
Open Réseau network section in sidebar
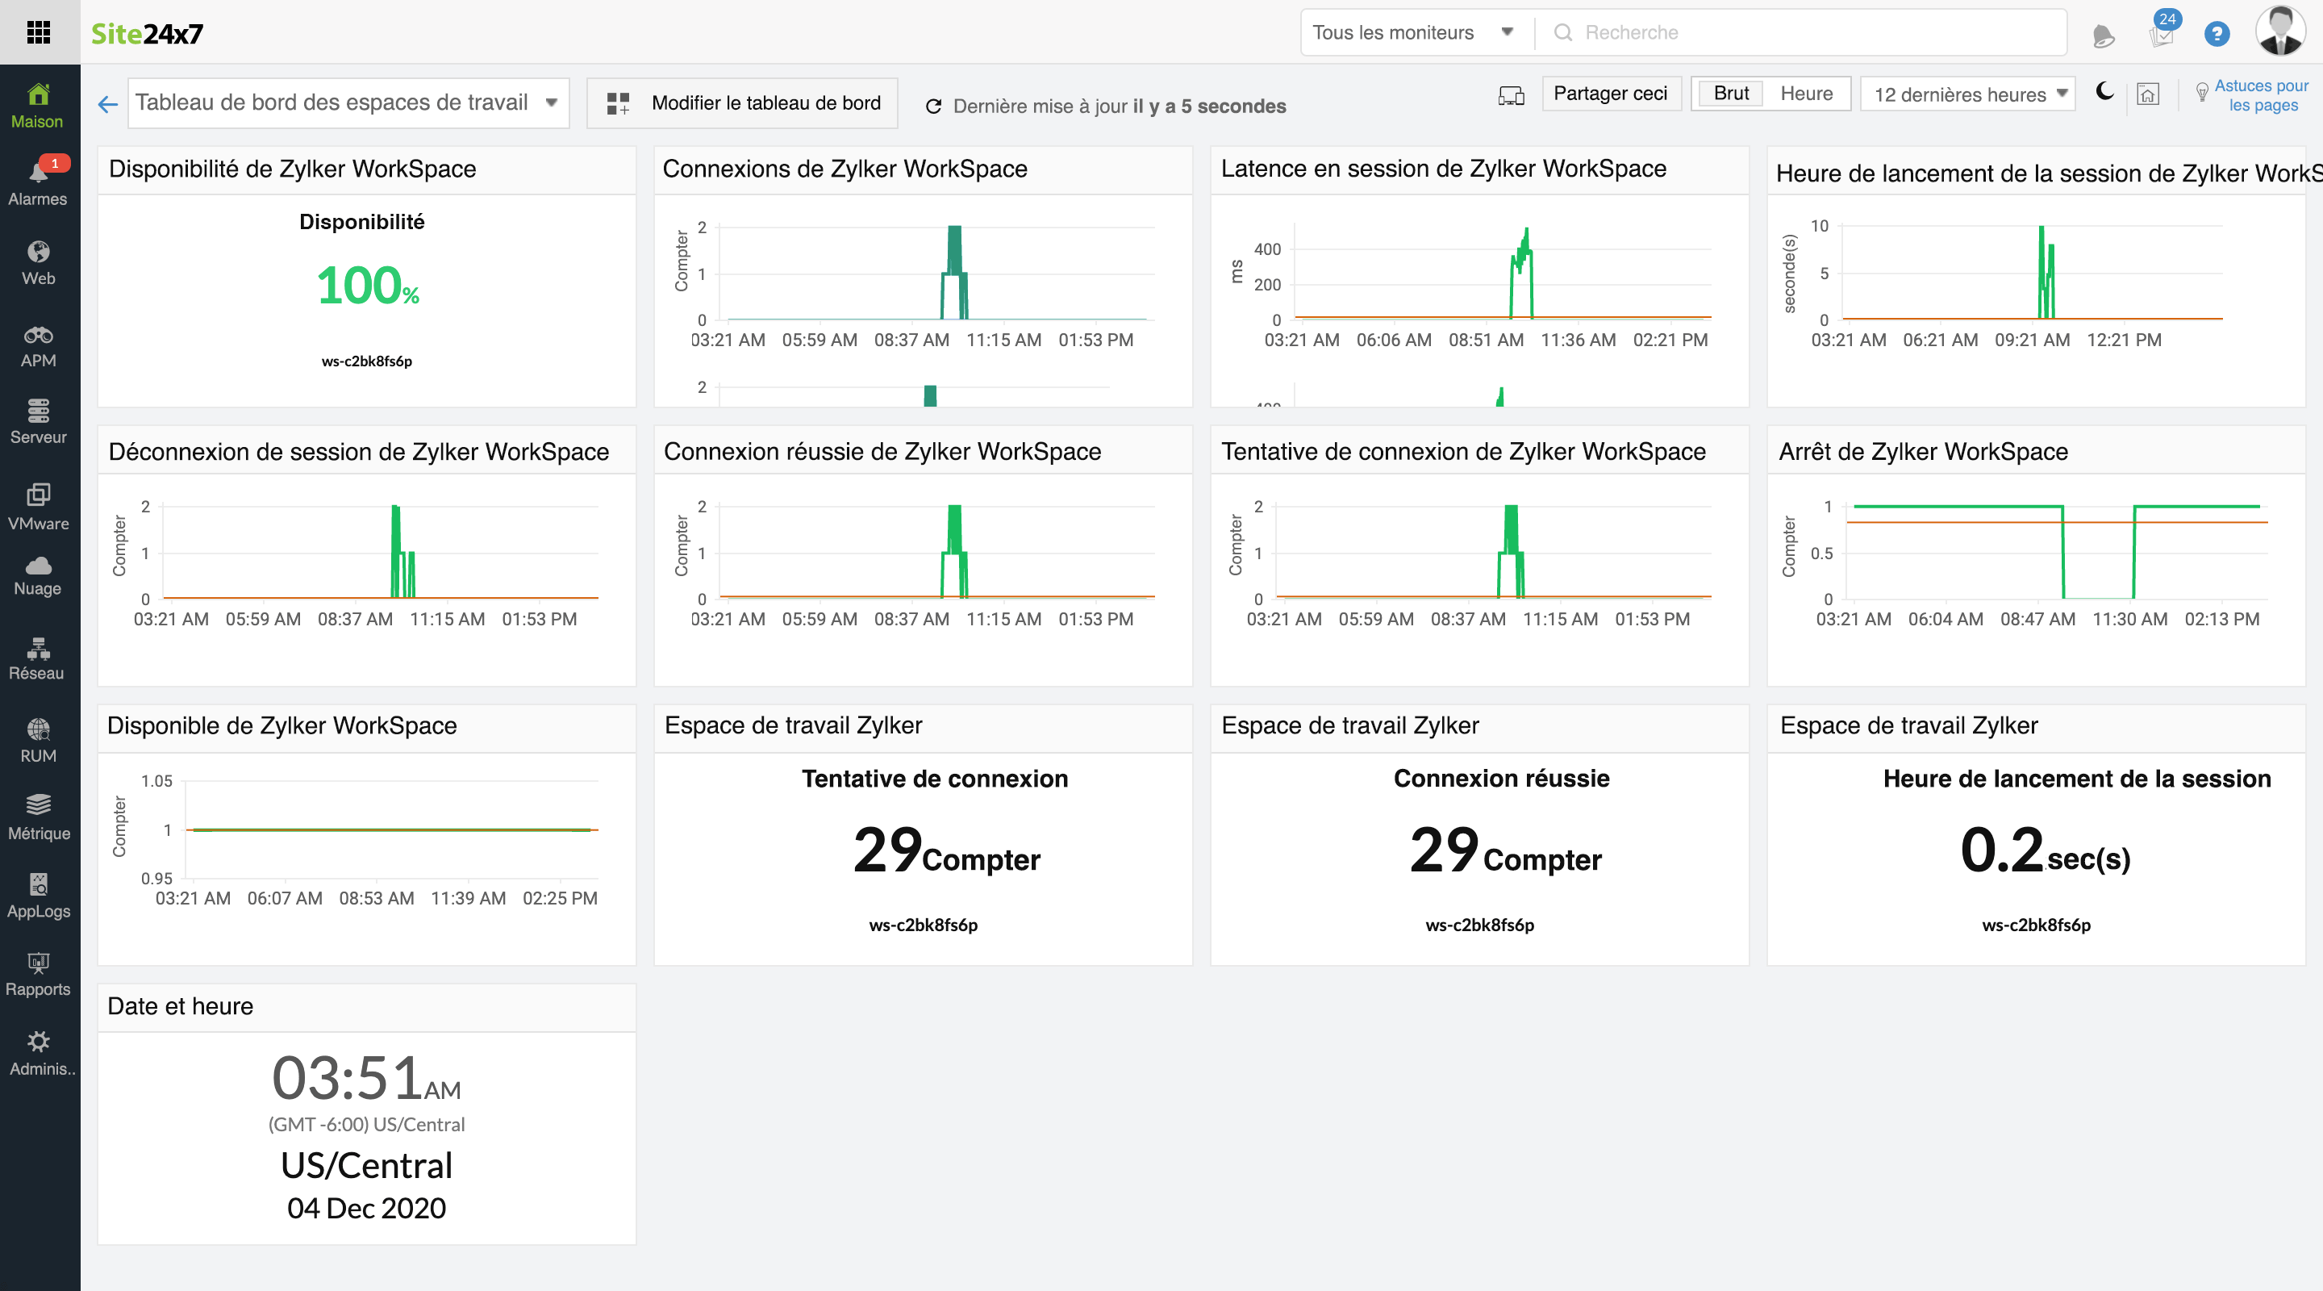pos(38,658)
